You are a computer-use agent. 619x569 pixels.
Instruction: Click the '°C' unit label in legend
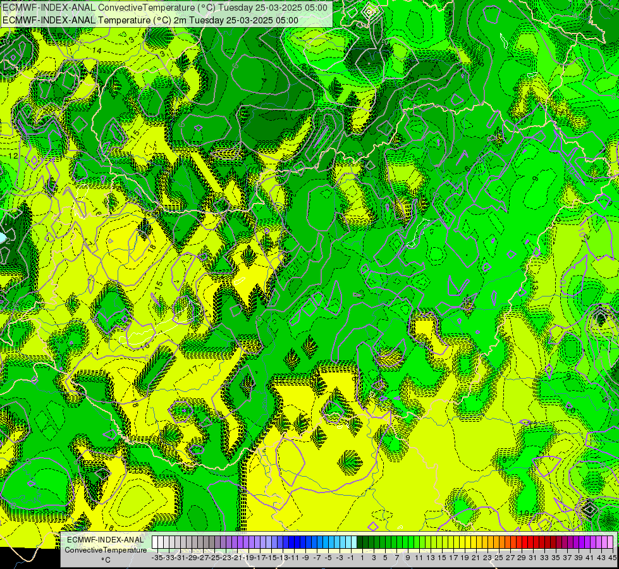(x=106, y=560)
